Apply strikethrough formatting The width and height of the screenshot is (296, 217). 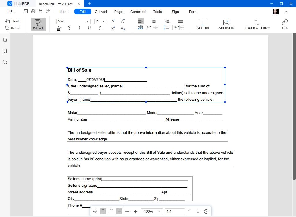click(100, 28)
